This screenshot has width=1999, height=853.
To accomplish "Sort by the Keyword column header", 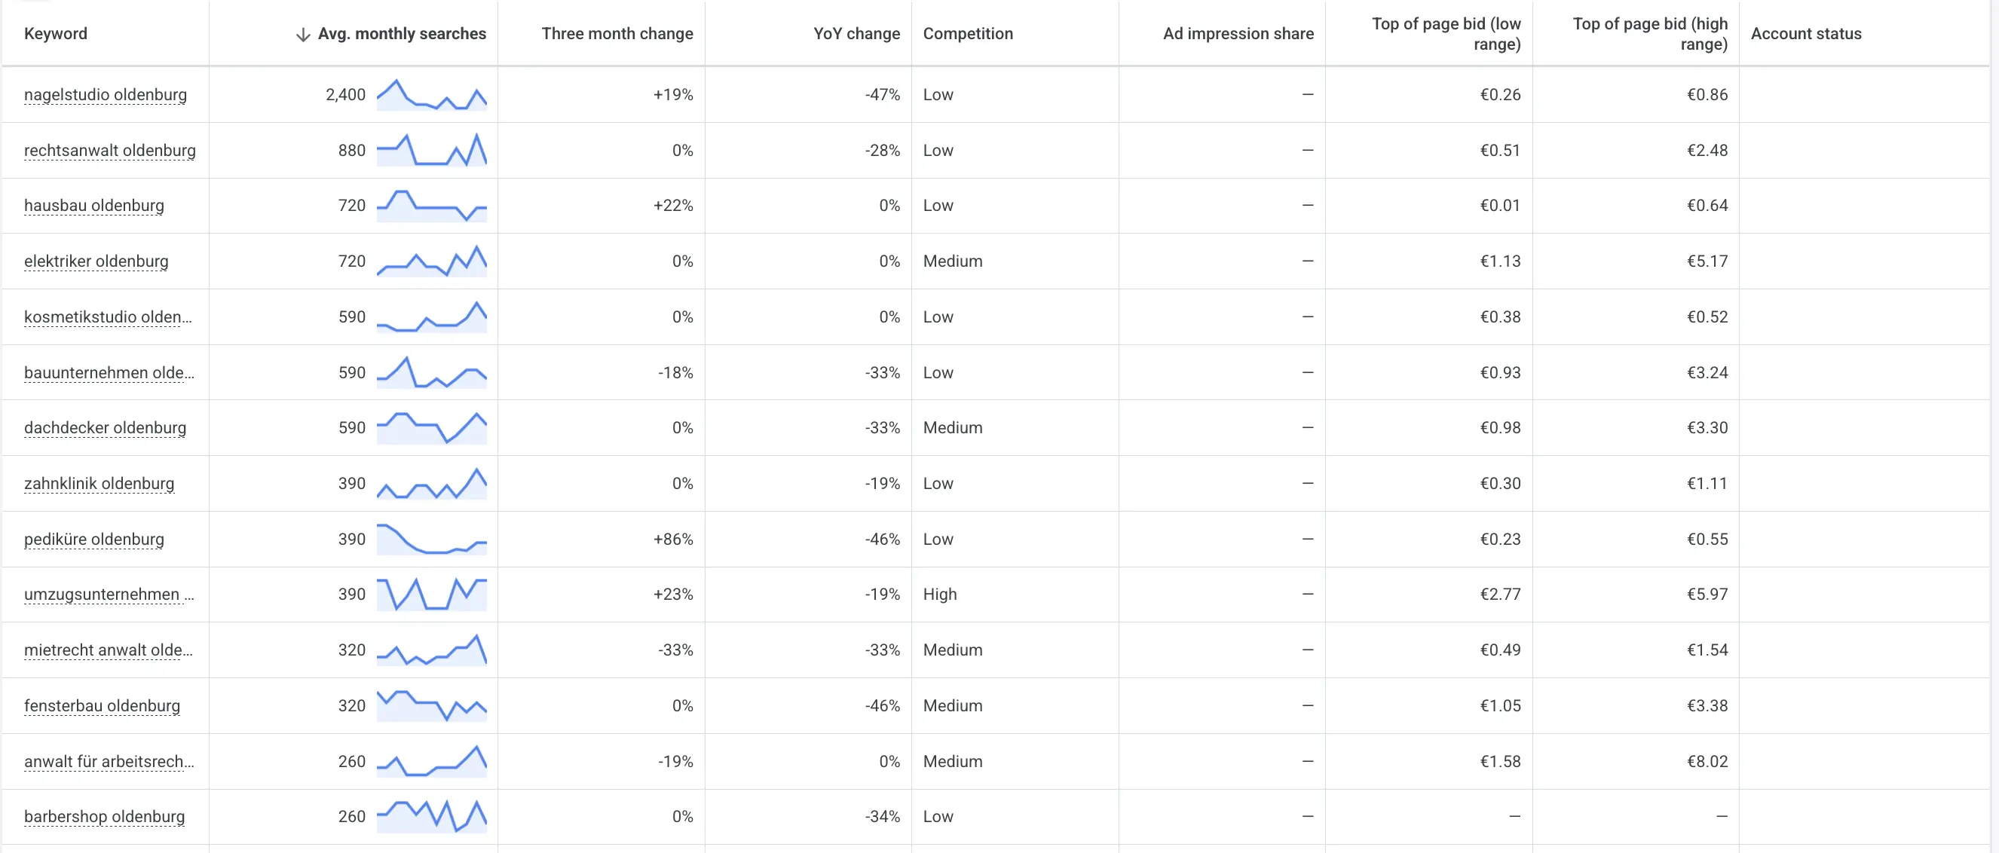I will 56,33.
